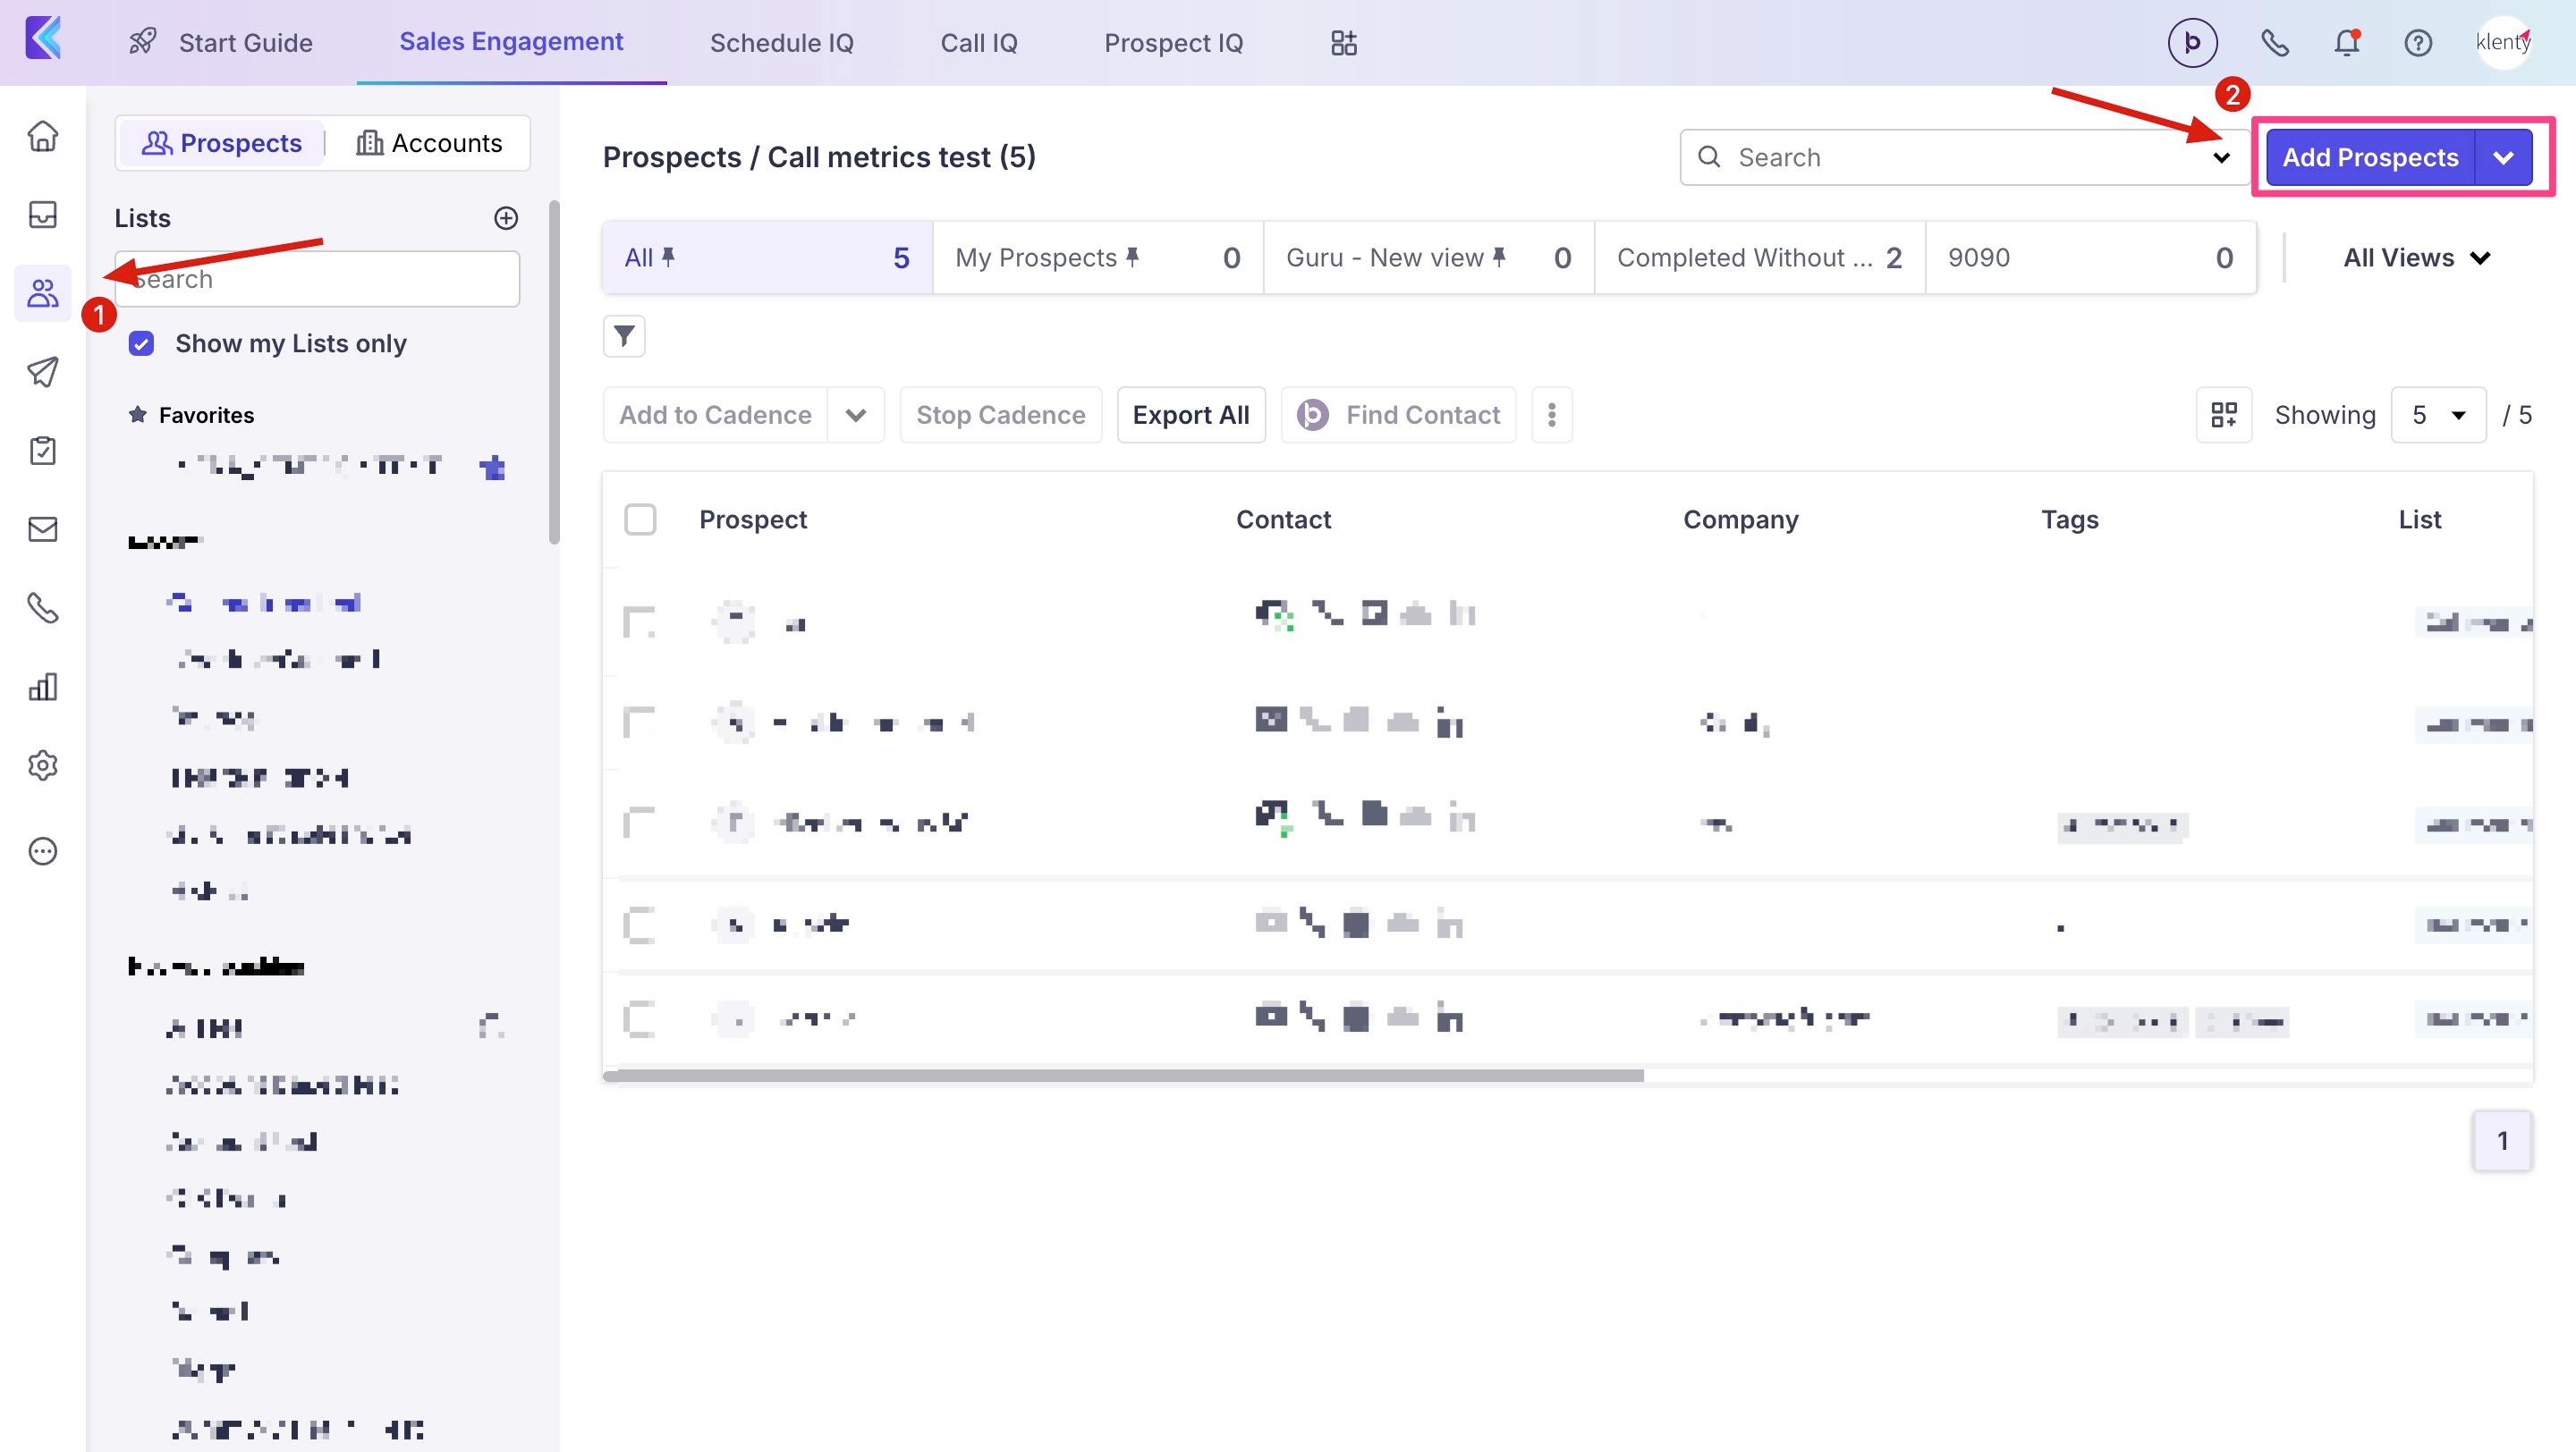This screenshot has width=2576, height=1452.
Task: Open the All Views dropdown
Action: pos(2415,257)
